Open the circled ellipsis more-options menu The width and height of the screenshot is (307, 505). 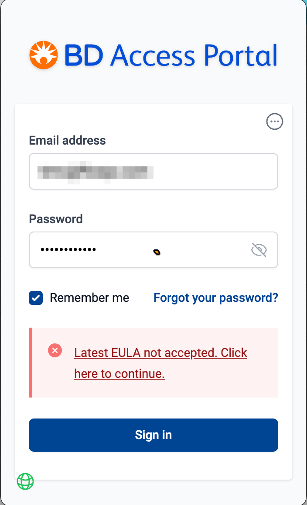click(x=275, y=122)
